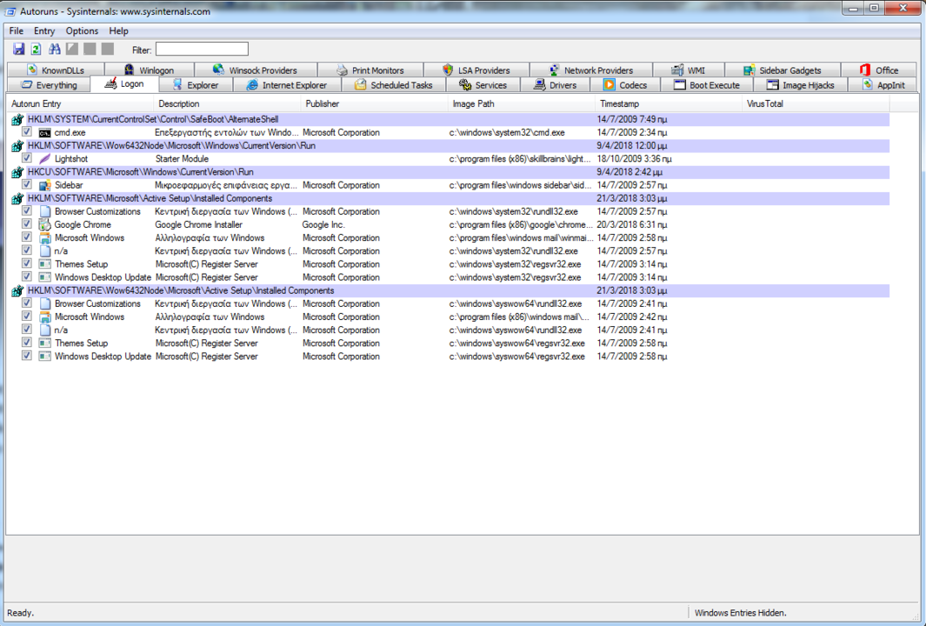Click the Sidebar entry icon
The height and width of the screenshot is (626, 926).
pyautogui.click(x=45, y=185)
